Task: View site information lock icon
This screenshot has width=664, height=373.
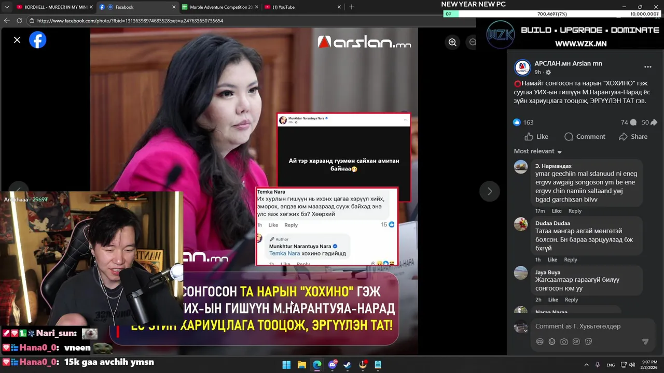Action: click(32, 21)
